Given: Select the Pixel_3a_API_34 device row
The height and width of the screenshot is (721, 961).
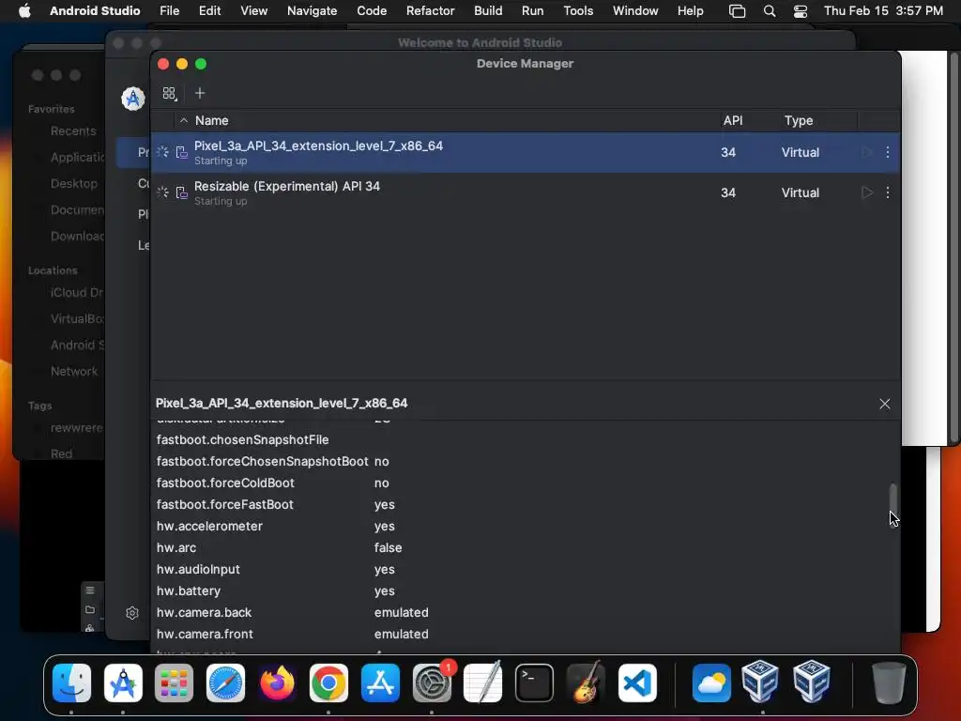Looking at the screenshot, I should [x=526, y=152].
